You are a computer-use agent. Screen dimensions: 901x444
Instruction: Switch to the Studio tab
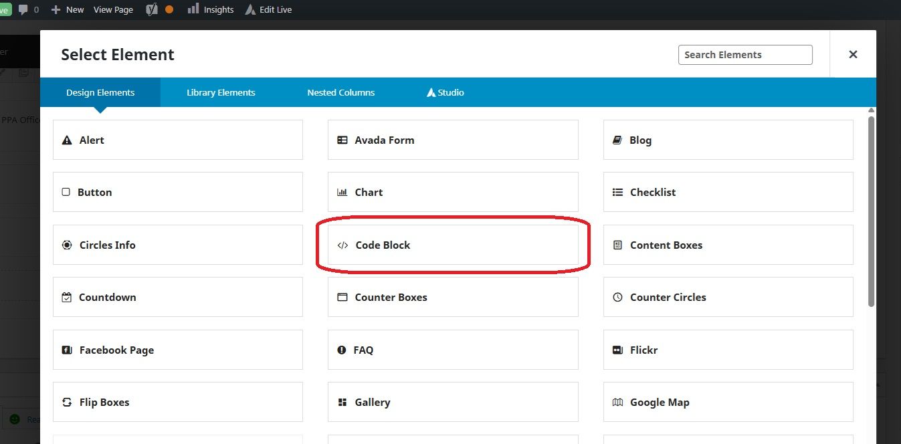coord(444,92)
